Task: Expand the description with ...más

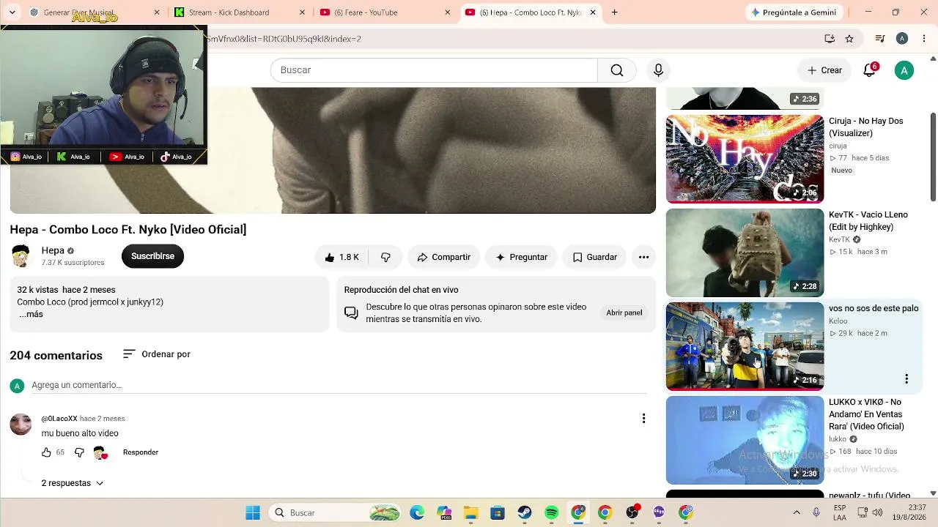Action: [x=31, y=314]
